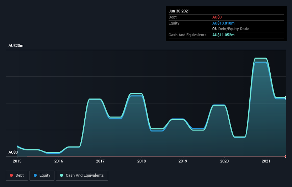The height and width of the screenshot is (187, 292).
Task: Click the teal Cash And Equivalents legend dot
Action: point(62,175)
